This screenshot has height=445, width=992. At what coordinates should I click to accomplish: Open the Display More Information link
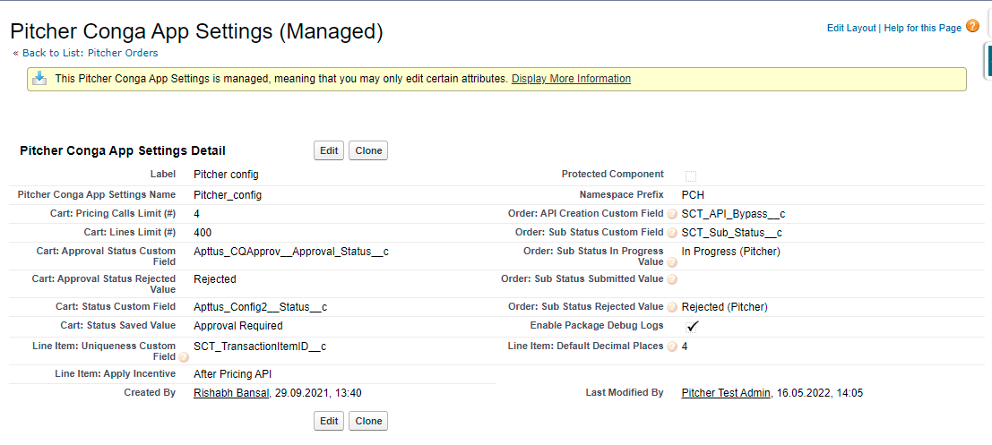coord(571,79)
